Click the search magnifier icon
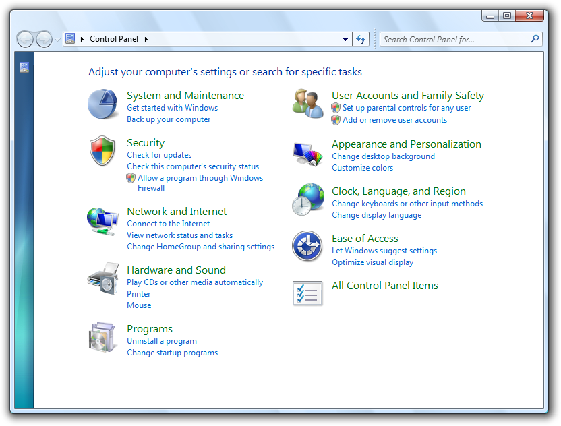 point(535,38)
